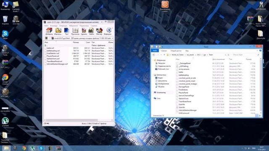Open the File Explorer taskbar button
Screen dimensions: 269x151
tap(6, 148)
